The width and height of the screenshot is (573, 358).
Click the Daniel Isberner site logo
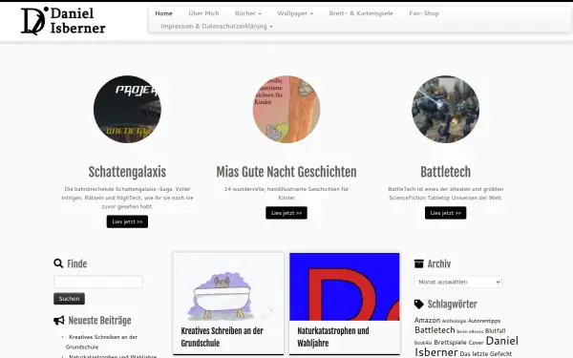coord(63,21)
